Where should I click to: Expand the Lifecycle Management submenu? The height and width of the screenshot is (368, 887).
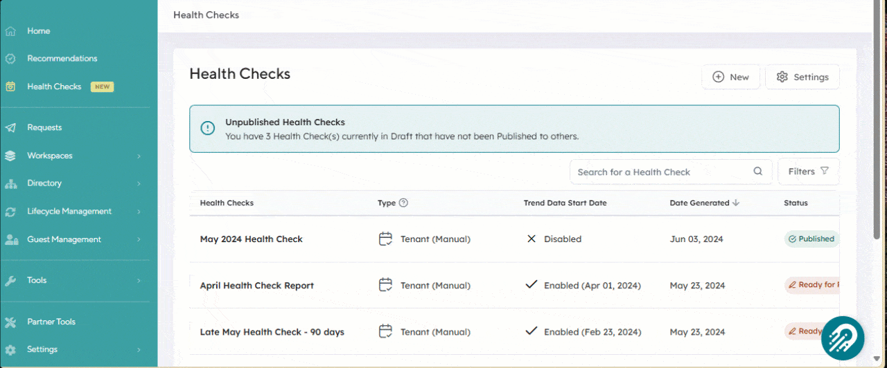click(139, 212)
